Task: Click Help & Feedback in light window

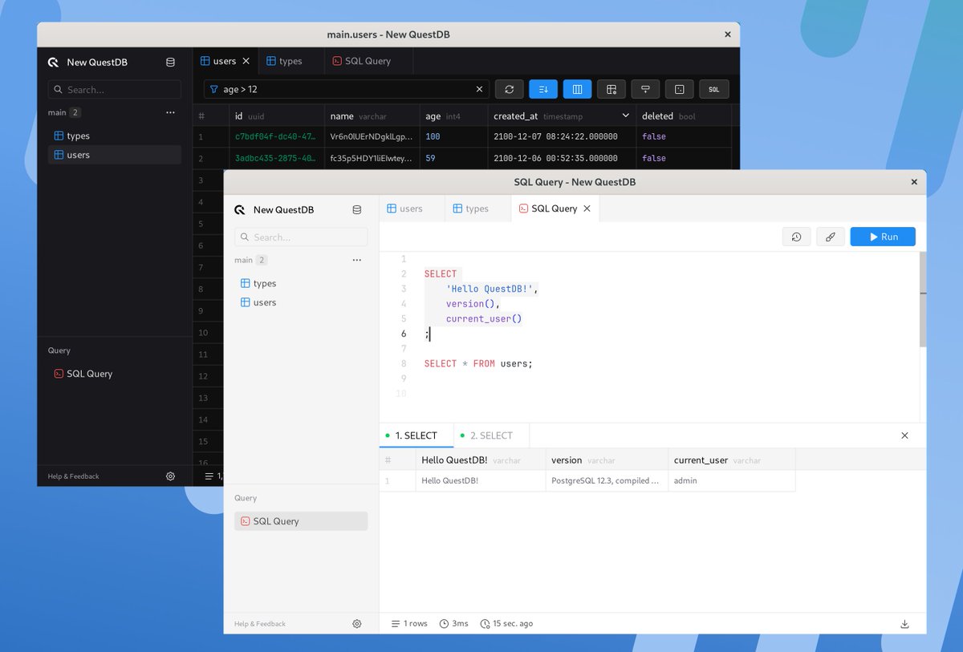Action: tap(260, 624)
